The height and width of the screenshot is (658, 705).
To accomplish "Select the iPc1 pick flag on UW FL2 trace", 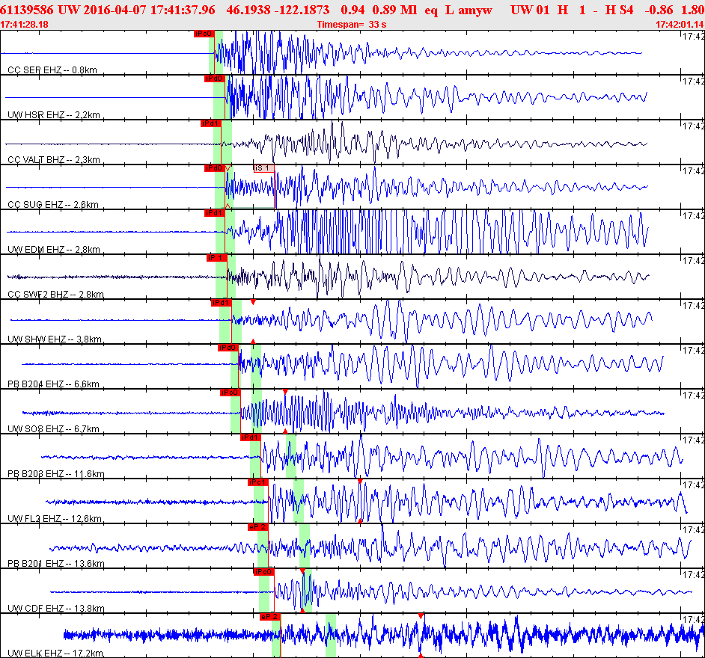I will pyautogui.click(x=258, y=483).
